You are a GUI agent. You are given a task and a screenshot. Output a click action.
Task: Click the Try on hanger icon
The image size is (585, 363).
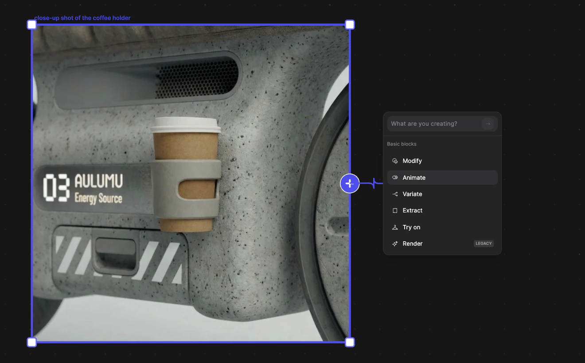(x=395, y=228)
